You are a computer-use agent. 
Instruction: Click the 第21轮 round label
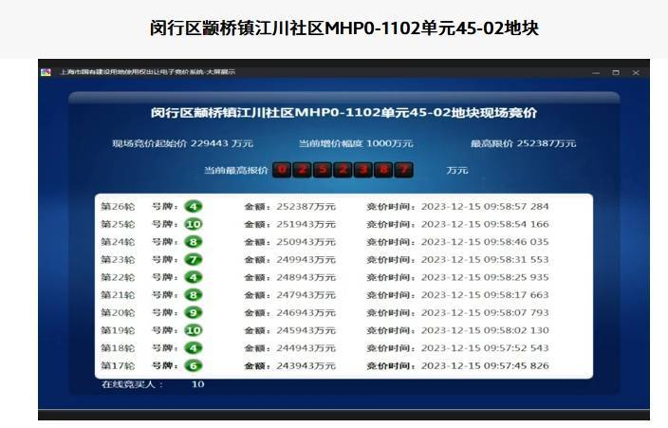point(118,295)
